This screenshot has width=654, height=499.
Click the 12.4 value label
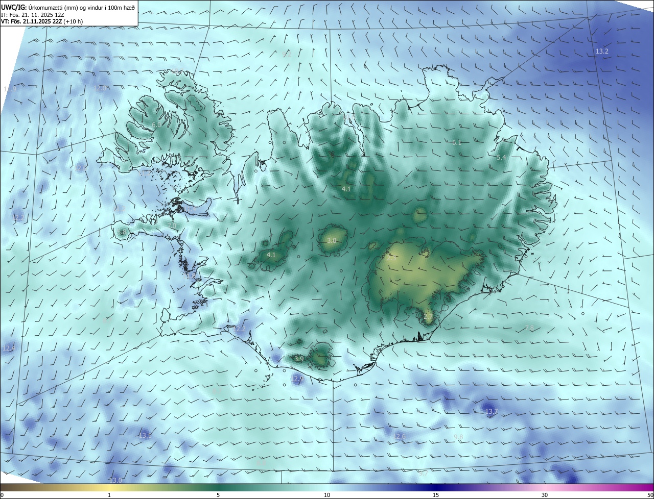click(x=9, y=348)
